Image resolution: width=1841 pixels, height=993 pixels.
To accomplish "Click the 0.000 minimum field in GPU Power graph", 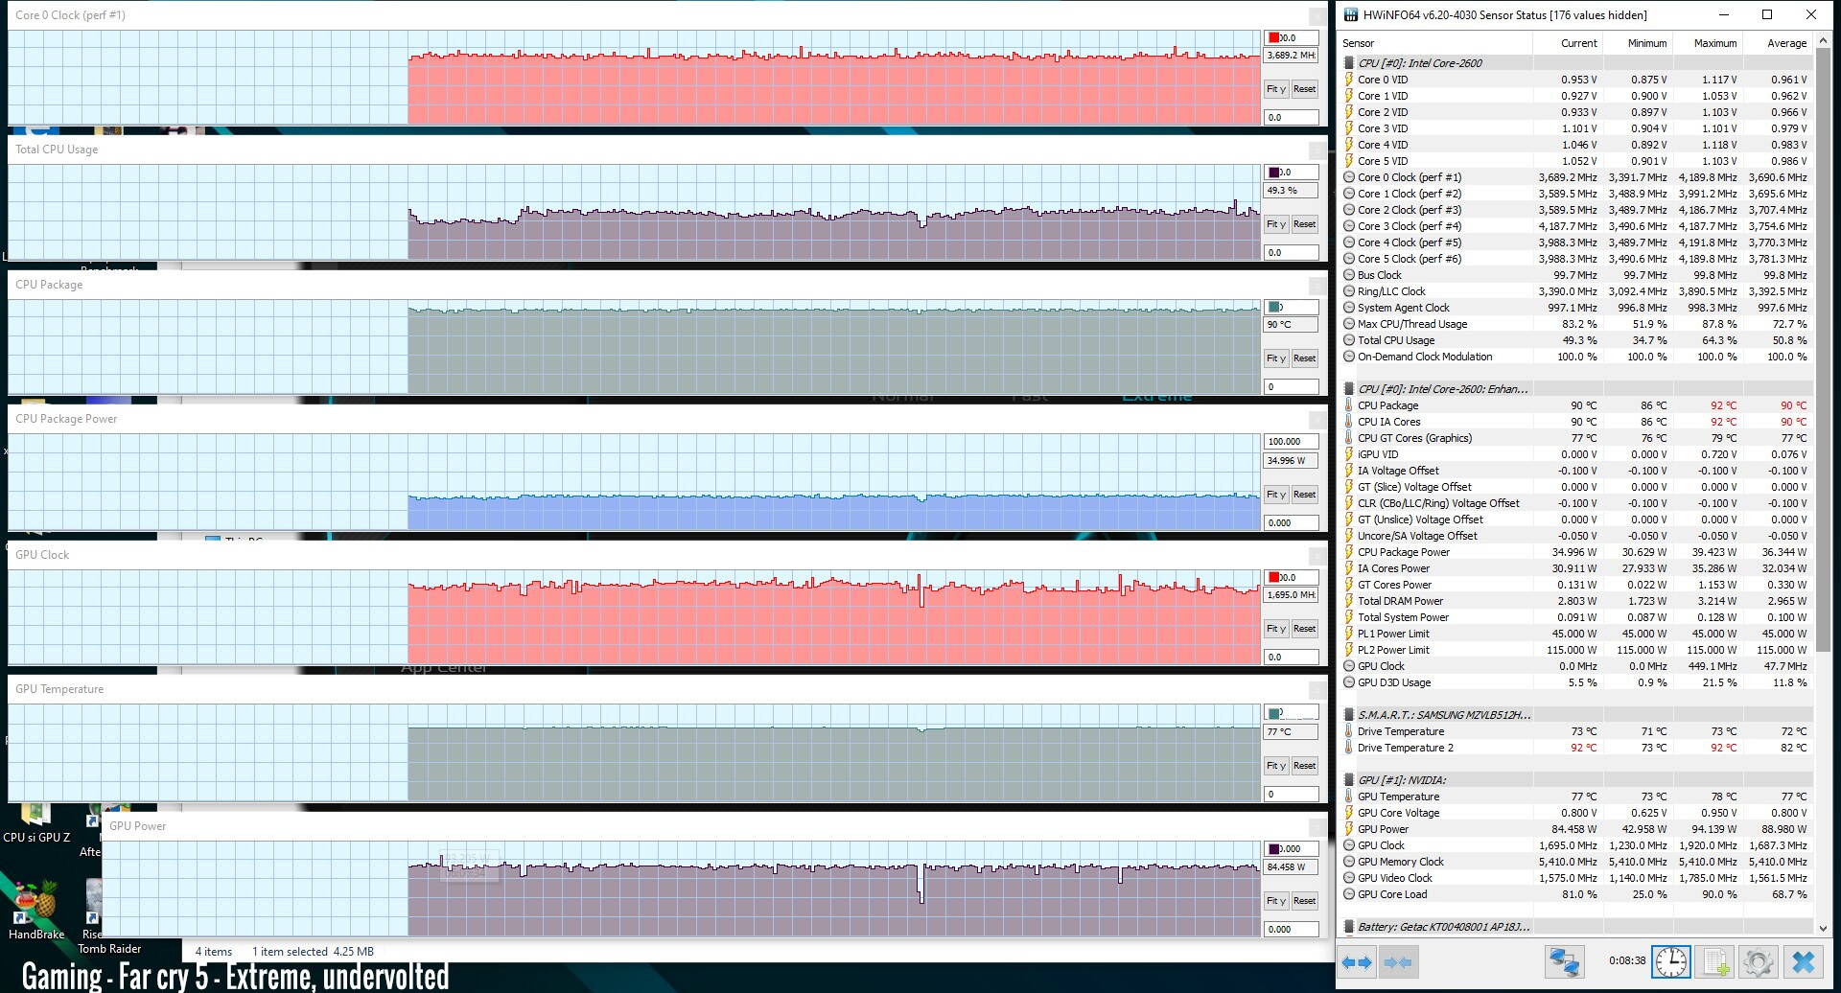I will [1292, 930].
